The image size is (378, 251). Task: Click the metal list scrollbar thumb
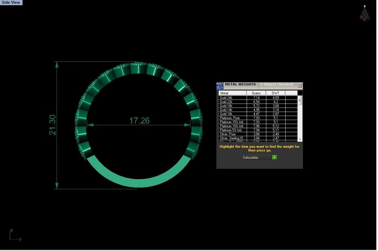300,101
